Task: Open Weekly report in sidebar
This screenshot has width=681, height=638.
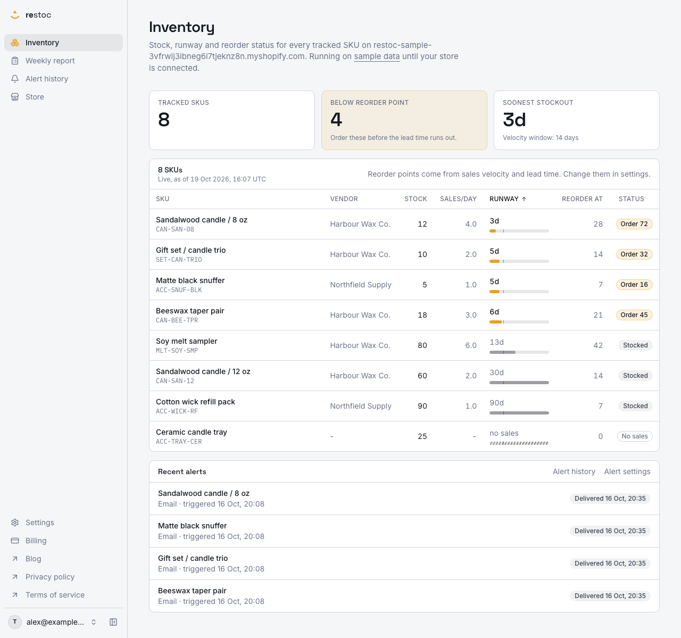Action: (63, 61)
